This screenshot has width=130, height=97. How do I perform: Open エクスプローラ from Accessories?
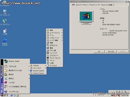pyautogui.click(x=55, y=56)
